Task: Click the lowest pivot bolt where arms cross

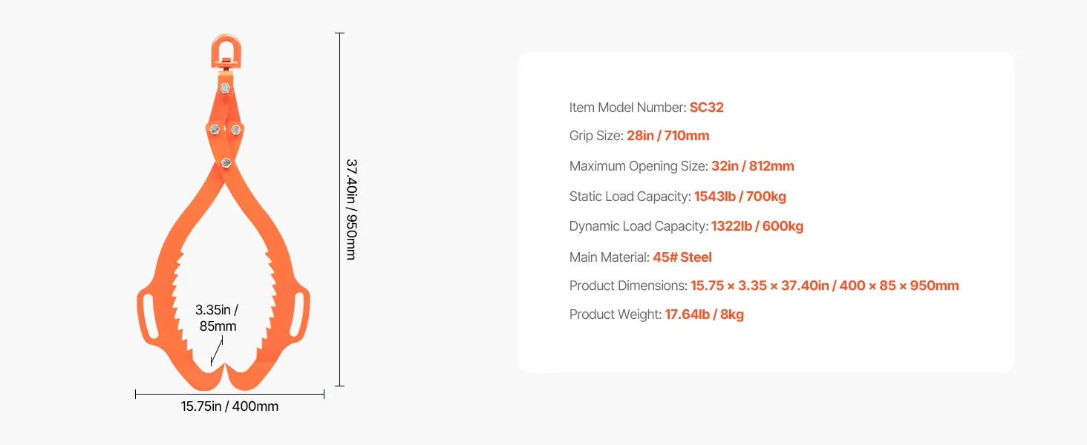Action: click(x=226, y=162)
